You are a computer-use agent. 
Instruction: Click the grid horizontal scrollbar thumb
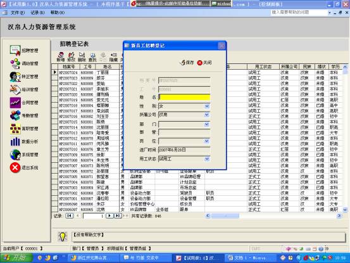pos(225,215)
